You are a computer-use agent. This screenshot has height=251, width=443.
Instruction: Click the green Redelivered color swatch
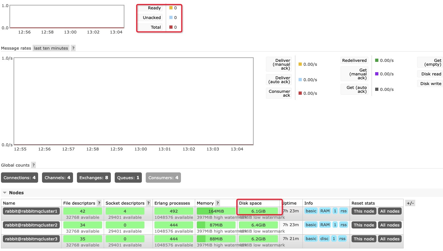coord(377,60)
